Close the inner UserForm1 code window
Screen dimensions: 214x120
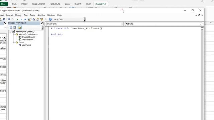pos(202,15)
